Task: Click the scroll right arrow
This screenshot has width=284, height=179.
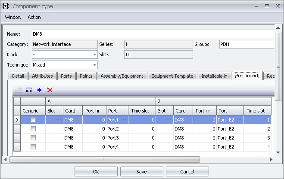Action: 271,160
